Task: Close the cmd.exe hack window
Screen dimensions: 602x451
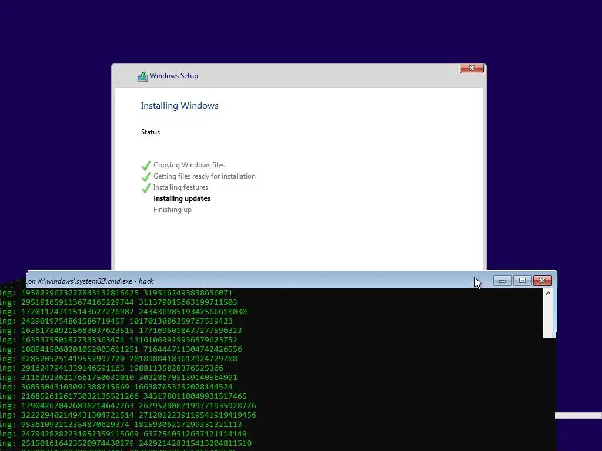Action: (x=542, y=281)
